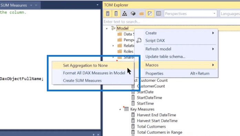
Task: Open the Perspectives dropdown
Action: point(190,14)
